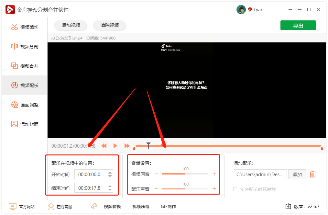The width and height of the screenshot is (328, 215).
Task: Click the person icon beside 在线客服
Action: click(51, 207)
